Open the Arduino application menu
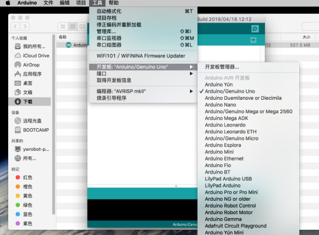The height and width of the screenshot is (235, 319). (27, 3)
